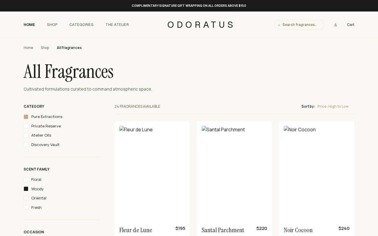Click the Fleur de Lune product title
This screenshot has width=378, height=236.
point(136,230)
